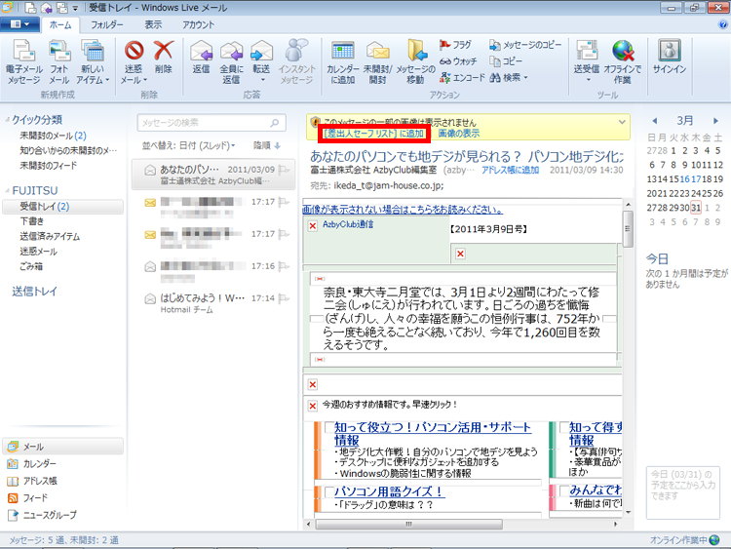Switch to オフラインで作業
This screenshot has height=549, width=731.
pyautogui.click(x=623, y=61)
